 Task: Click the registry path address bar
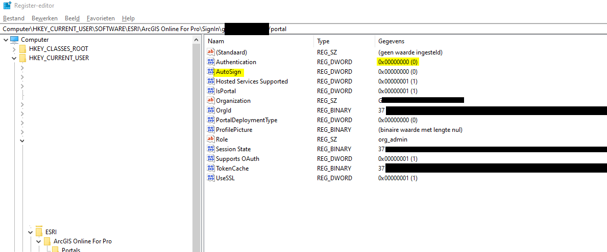tap(303, 29)
